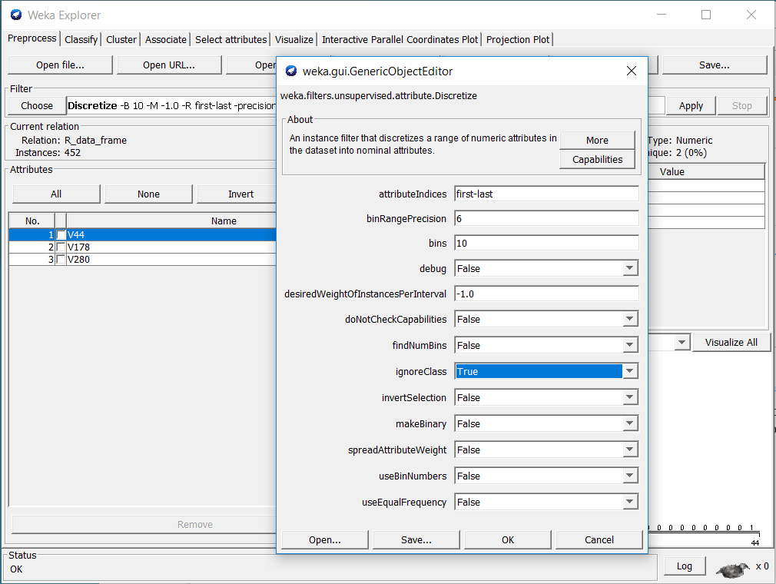This screenshot has width=776, height=584.
Task: Open the doNotCheckCapabilities dropdown
Action: point(629,319)
